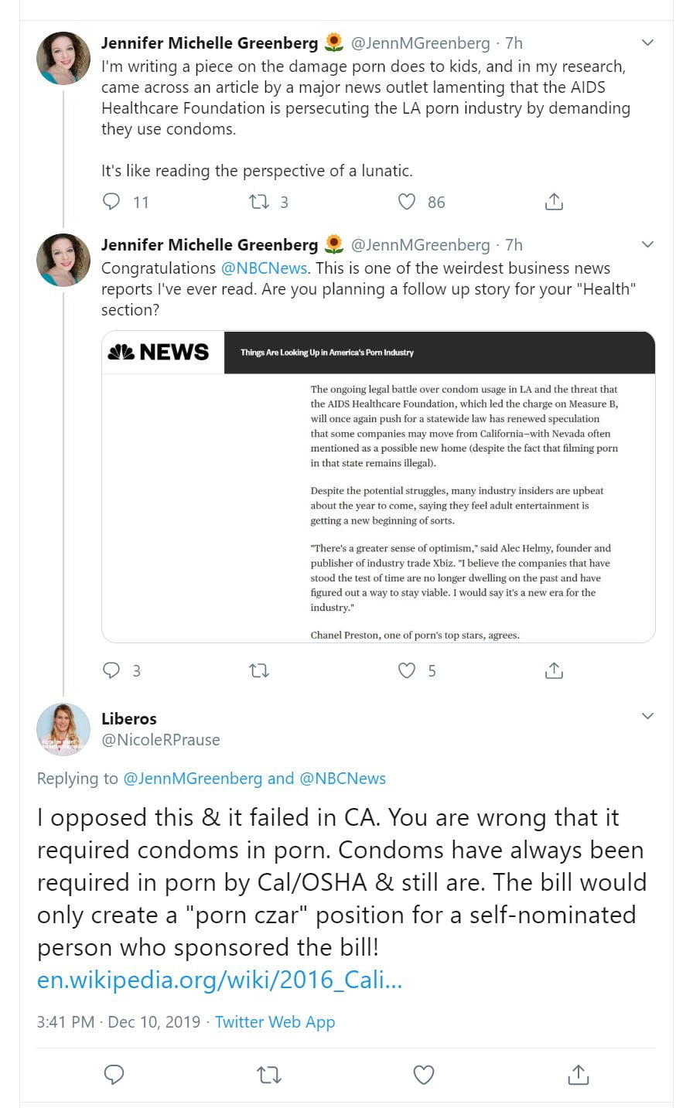Share the Liberos reply tweet

[579, 1074]
